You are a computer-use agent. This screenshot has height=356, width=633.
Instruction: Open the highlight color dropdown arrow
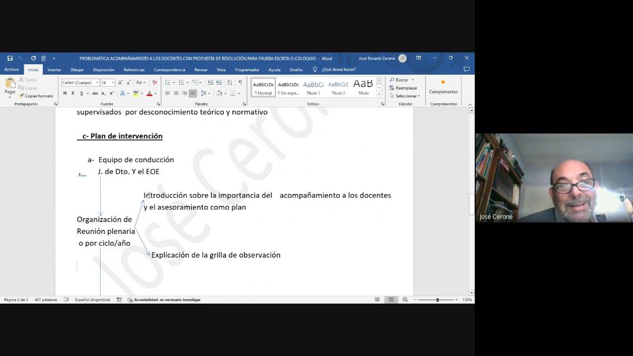[141, 93]
